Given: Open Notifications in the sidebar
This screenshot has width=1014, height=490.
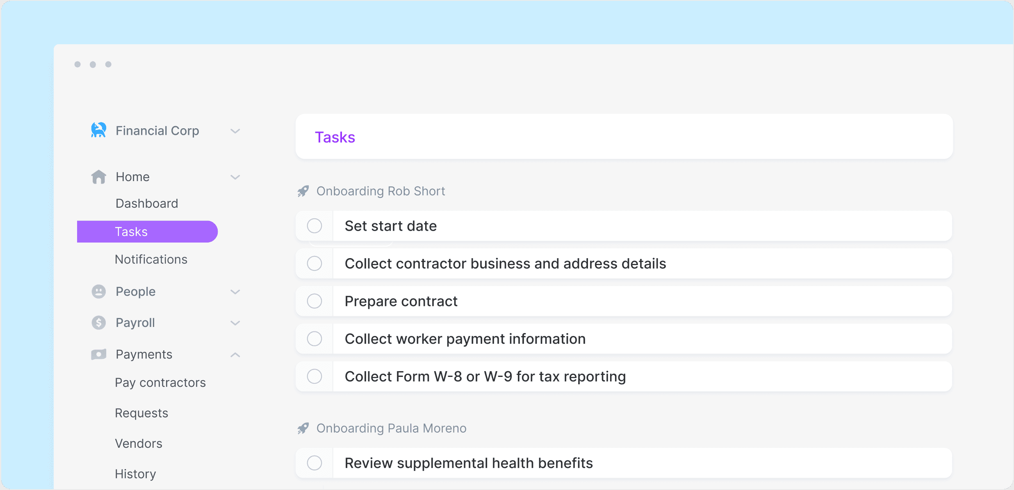Looking at the screenshot, I should coord(151,259).
